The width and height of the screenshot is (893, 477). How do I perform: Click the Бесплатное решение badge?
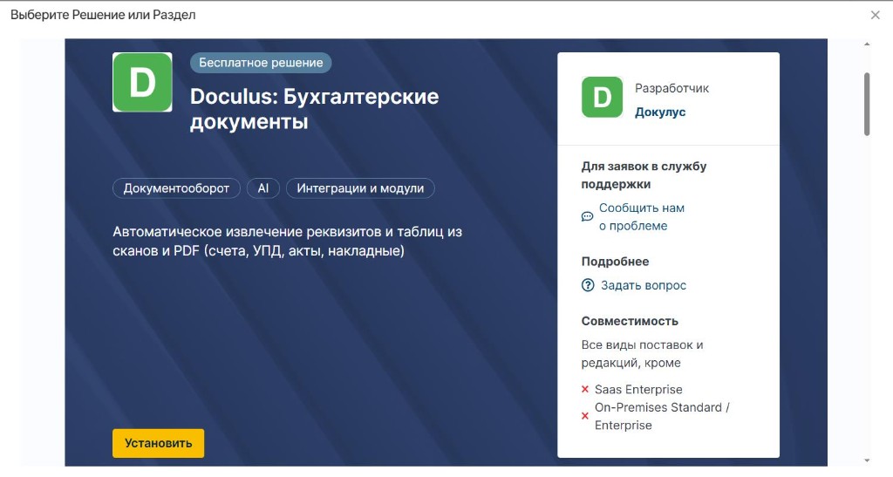(261, 63)
